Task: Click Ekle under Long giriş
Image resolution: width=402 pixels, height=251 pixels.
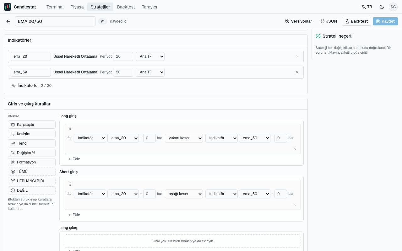Action: (74, 159)
